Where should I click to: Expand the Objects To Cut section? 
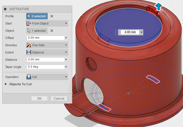pos(6,84)
